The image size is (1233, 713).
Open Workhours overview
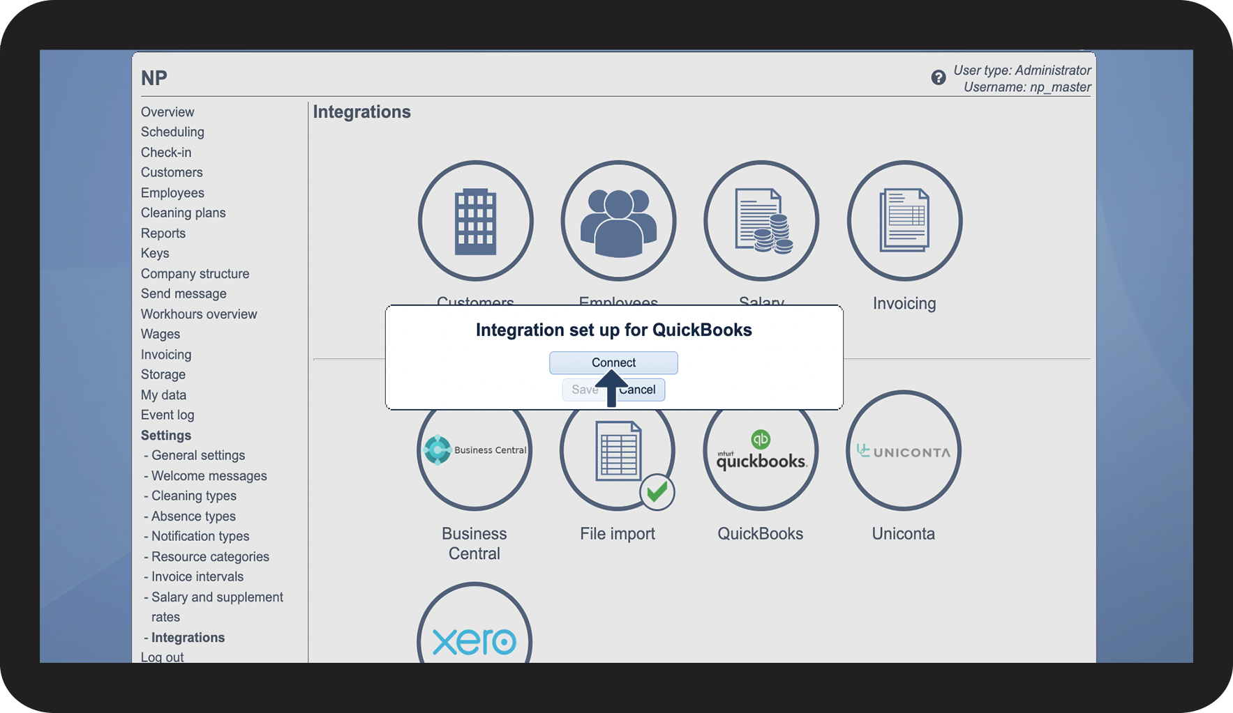point(199,314)
